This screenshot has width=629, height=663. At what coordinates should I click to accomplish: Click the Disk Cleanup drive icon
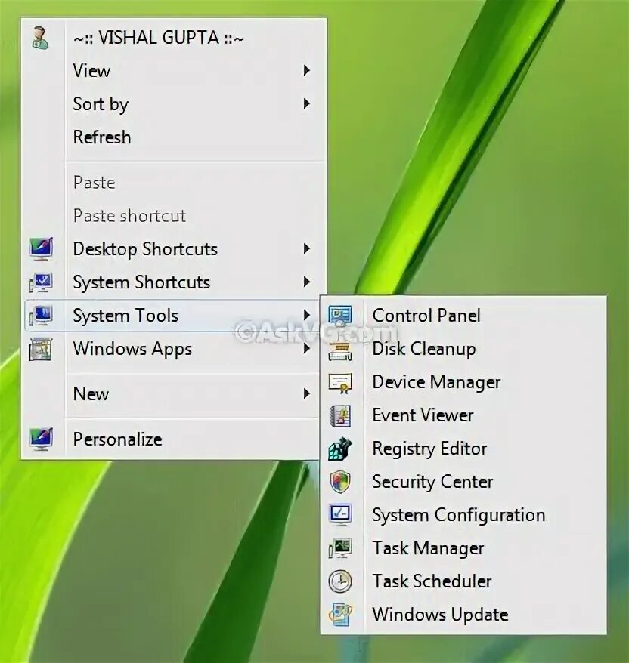[340, 350]
